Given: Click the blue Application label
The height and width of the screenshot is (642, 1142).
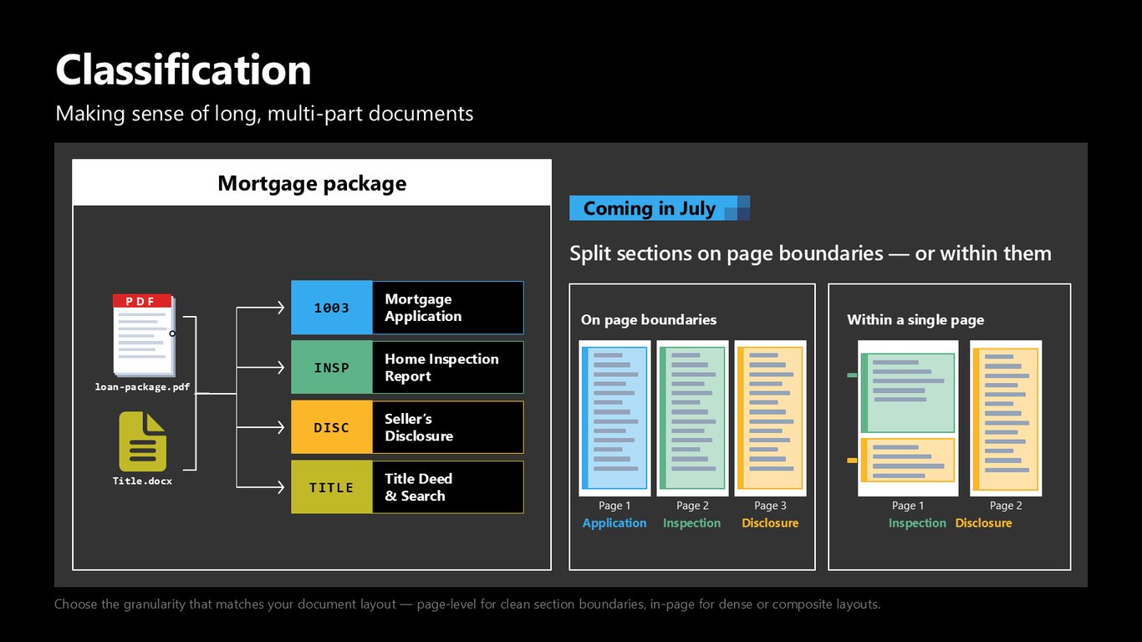Looking at the screenshot, I should (614, 523).
